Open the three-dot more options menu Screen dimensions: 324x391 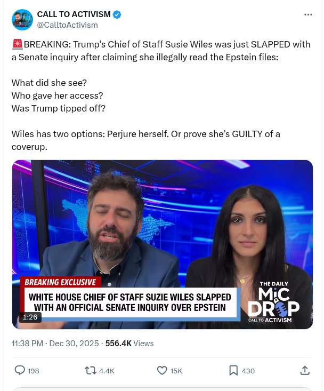[308, 15]
